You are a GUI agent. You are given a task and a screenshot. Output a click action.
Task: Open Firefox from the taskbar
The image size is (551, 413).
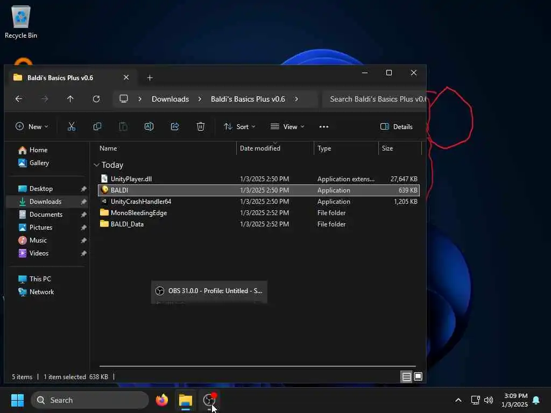click(161, 400)
